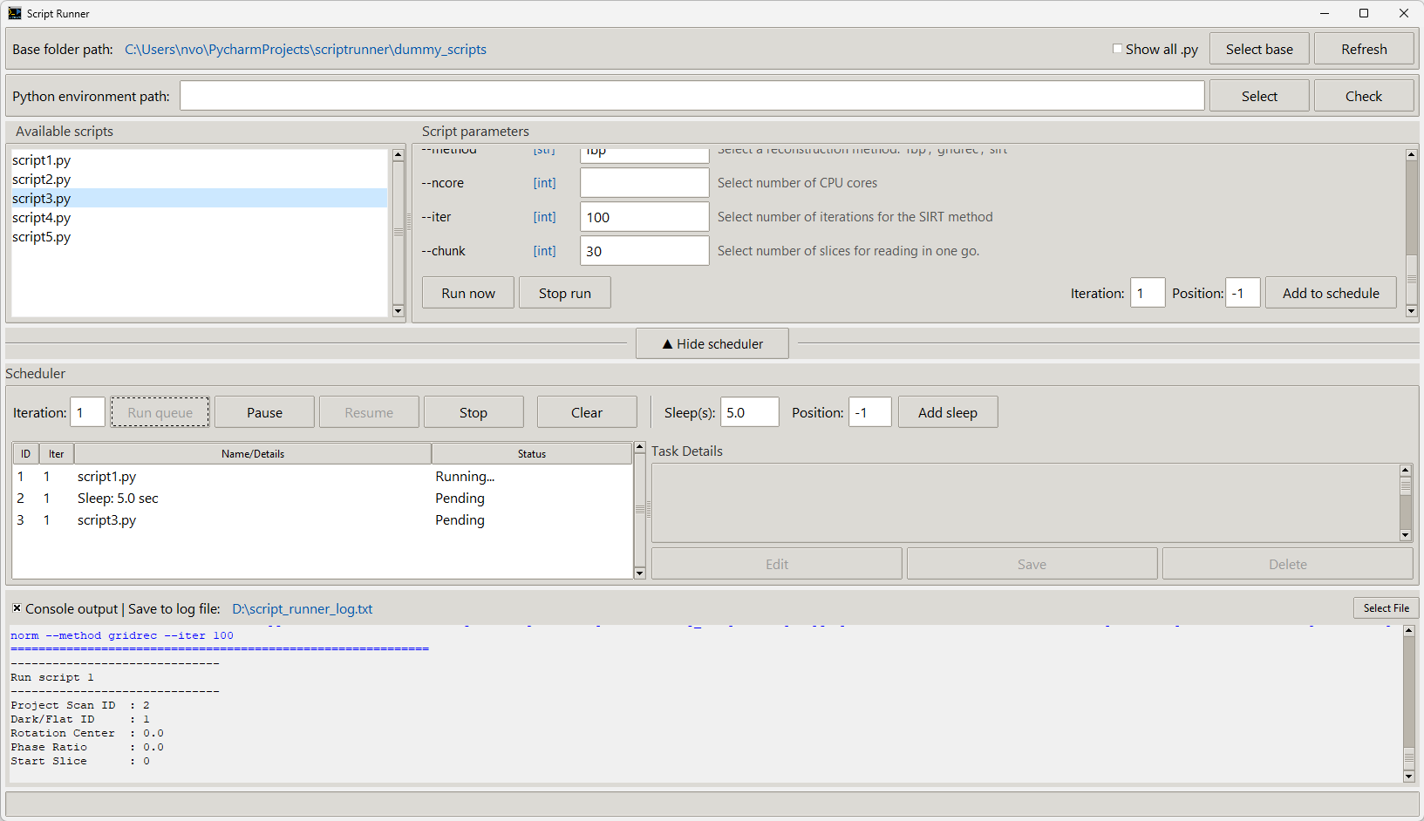Screen dimensions: 1424x821
Task: Select script4.py in Available scripts
Action: (x=42, y=218)
